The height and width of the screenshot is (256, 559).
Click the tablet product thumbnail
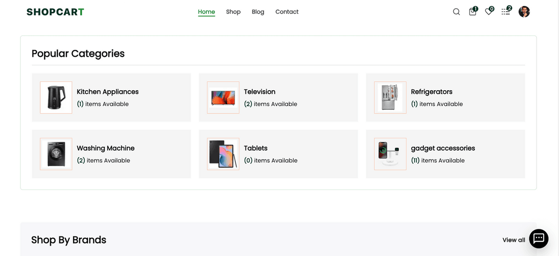[223, 154]
